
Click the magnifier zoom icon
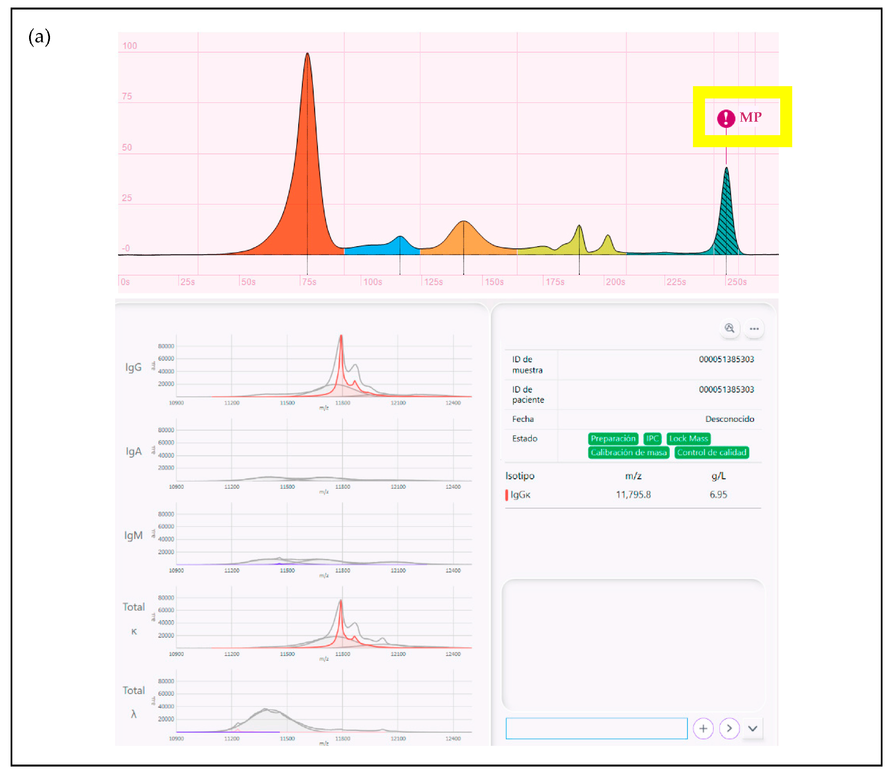pyautogui.click(x=729, y=329)
